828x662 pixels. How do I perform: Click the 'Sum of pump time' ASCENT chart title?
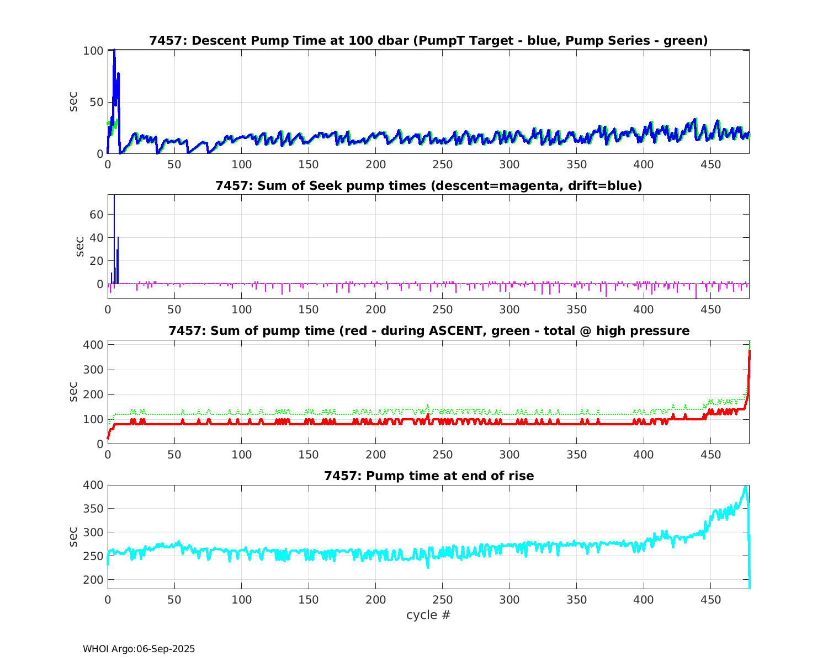428,331
